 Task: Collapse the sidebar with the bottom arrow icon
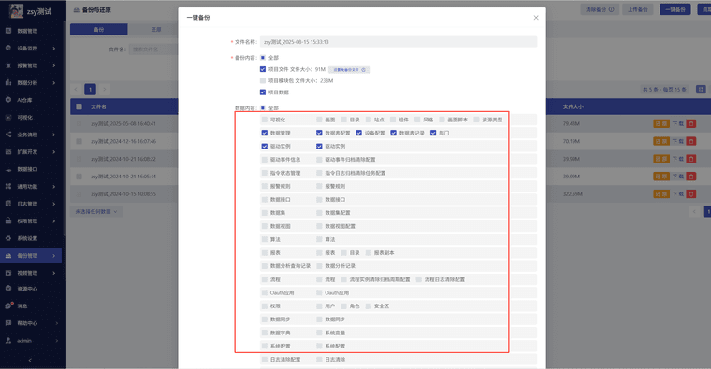click(x=30, y=361)
